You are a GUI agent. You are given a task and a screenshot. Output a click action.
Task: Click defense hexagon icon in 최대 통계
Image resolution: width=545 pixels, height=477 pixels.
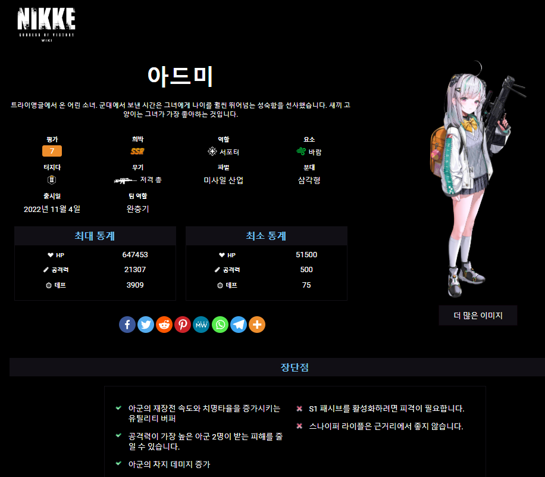click(x=49, y=285)
